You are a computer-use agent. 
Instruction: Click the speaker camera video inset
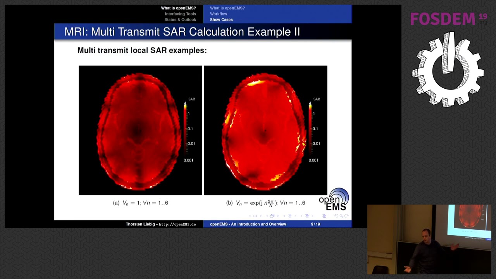click(x=429, y=239)
